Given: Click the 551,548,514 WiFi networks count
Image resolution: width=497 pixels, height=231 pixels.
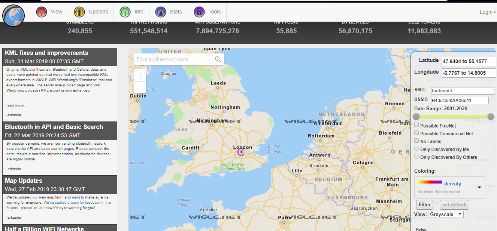Looking at the screenshot, I should tap(149, 31).
